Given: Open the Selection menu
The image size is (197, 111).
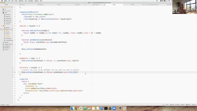Looking at the screenshot, I should pyautogui.click(x=21, y=1).
